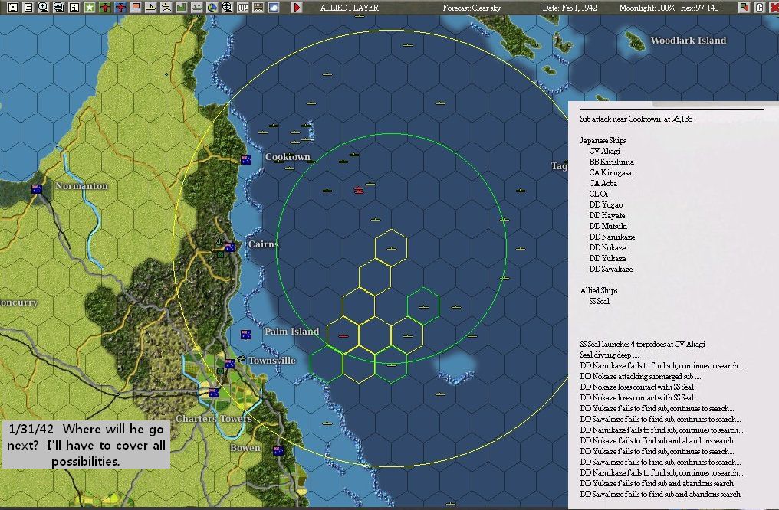
Task: Click the 'Allied Ships' heading
Action: pos(599,291)
